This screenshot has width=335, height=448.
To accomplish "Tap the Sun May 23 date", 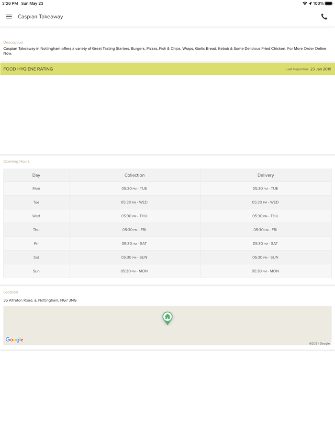I will (x=32, y=3).
